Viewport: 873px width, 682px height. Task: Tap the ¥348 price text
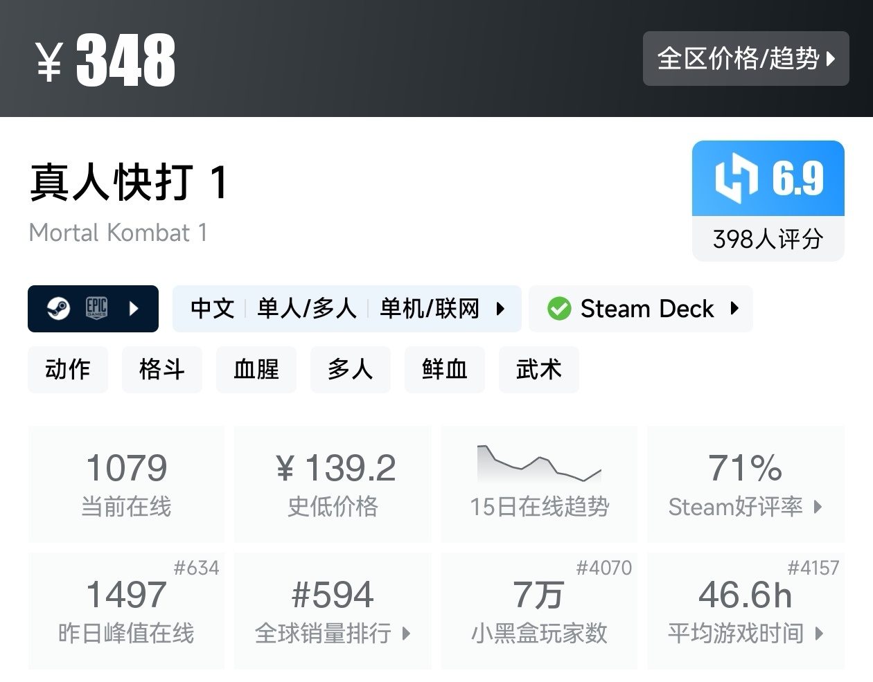click(105, 60)
